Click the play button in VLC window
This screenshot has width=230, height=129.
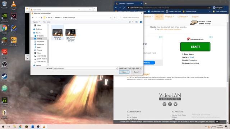coord(27,58)
